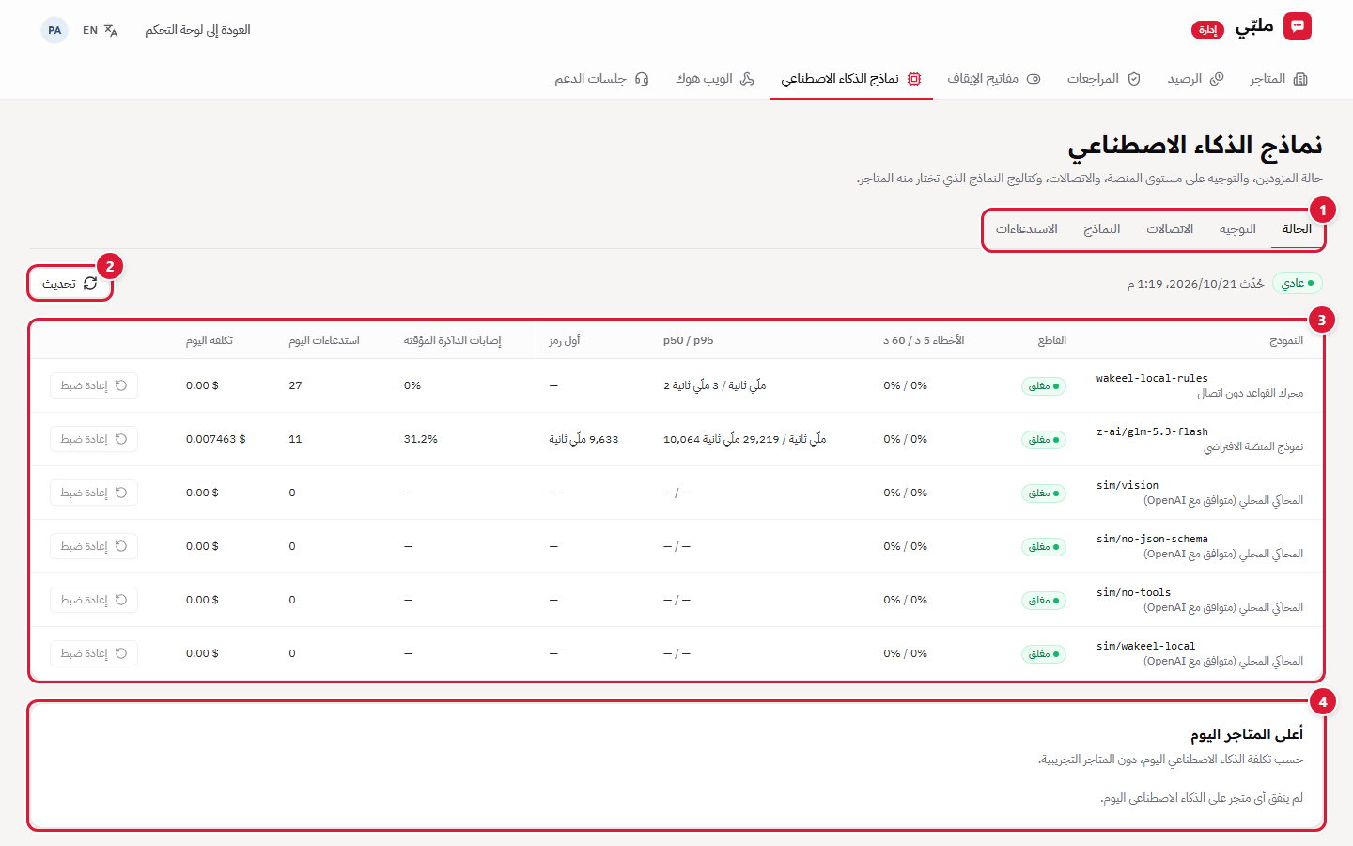Click the sim/vision model name
1353x846 pixels.
(x=1127, y=485)
